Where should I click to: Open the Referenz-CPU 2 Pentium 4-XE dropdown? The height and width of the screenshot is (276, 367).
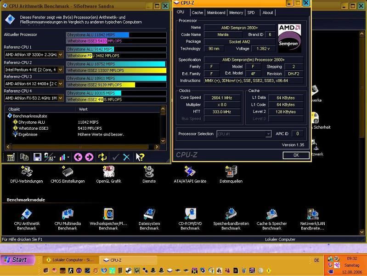60,69
